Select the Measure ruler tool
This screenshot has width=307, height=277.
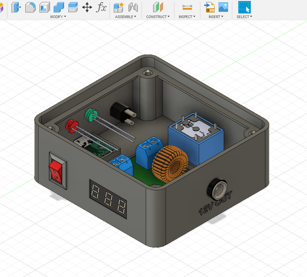pyautogui.click(x=187, y=8)
